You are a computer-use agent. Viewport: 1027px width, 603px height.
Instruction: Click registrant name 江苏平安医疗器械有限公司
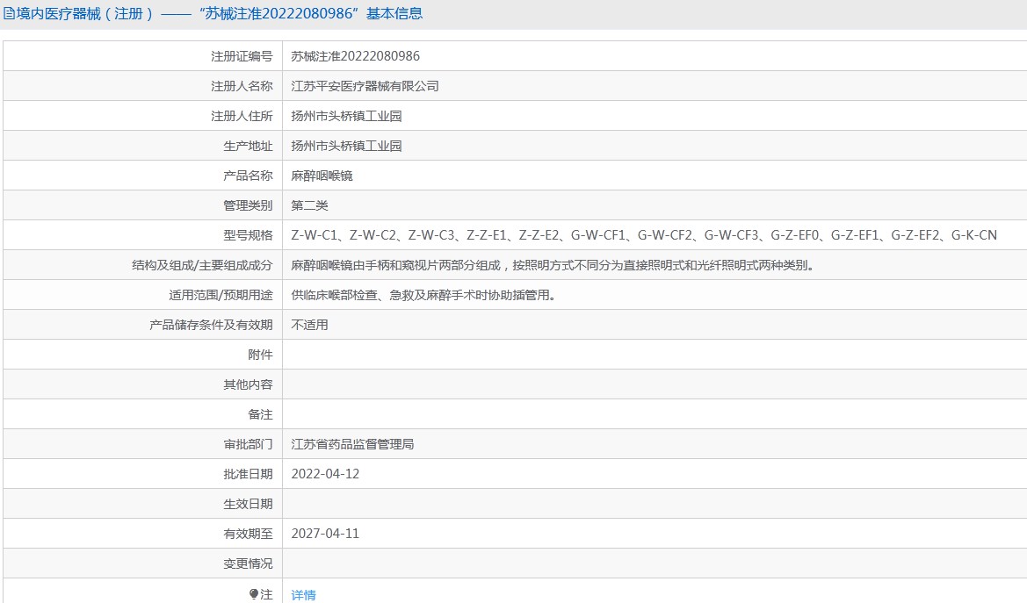point(365,86)
